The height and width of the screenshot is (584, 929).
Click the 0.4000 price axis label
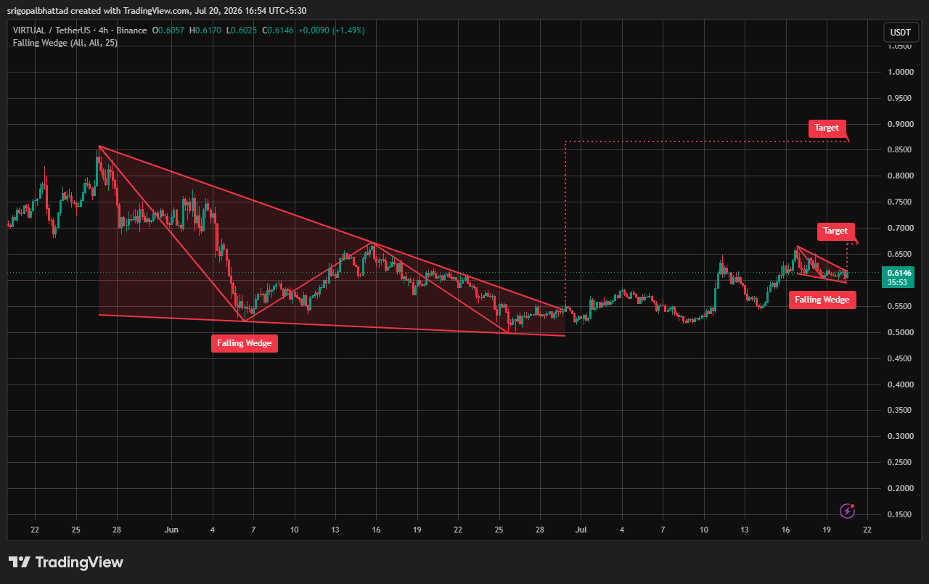(x=901, y=384)
